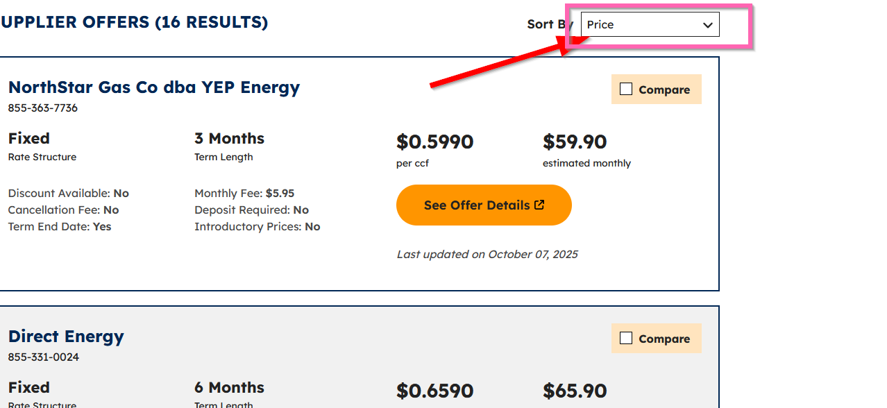The image size is (887, 408).
Task: Click the Last updated on October 07, 2025 text
Action: click(x=487, y=254)
